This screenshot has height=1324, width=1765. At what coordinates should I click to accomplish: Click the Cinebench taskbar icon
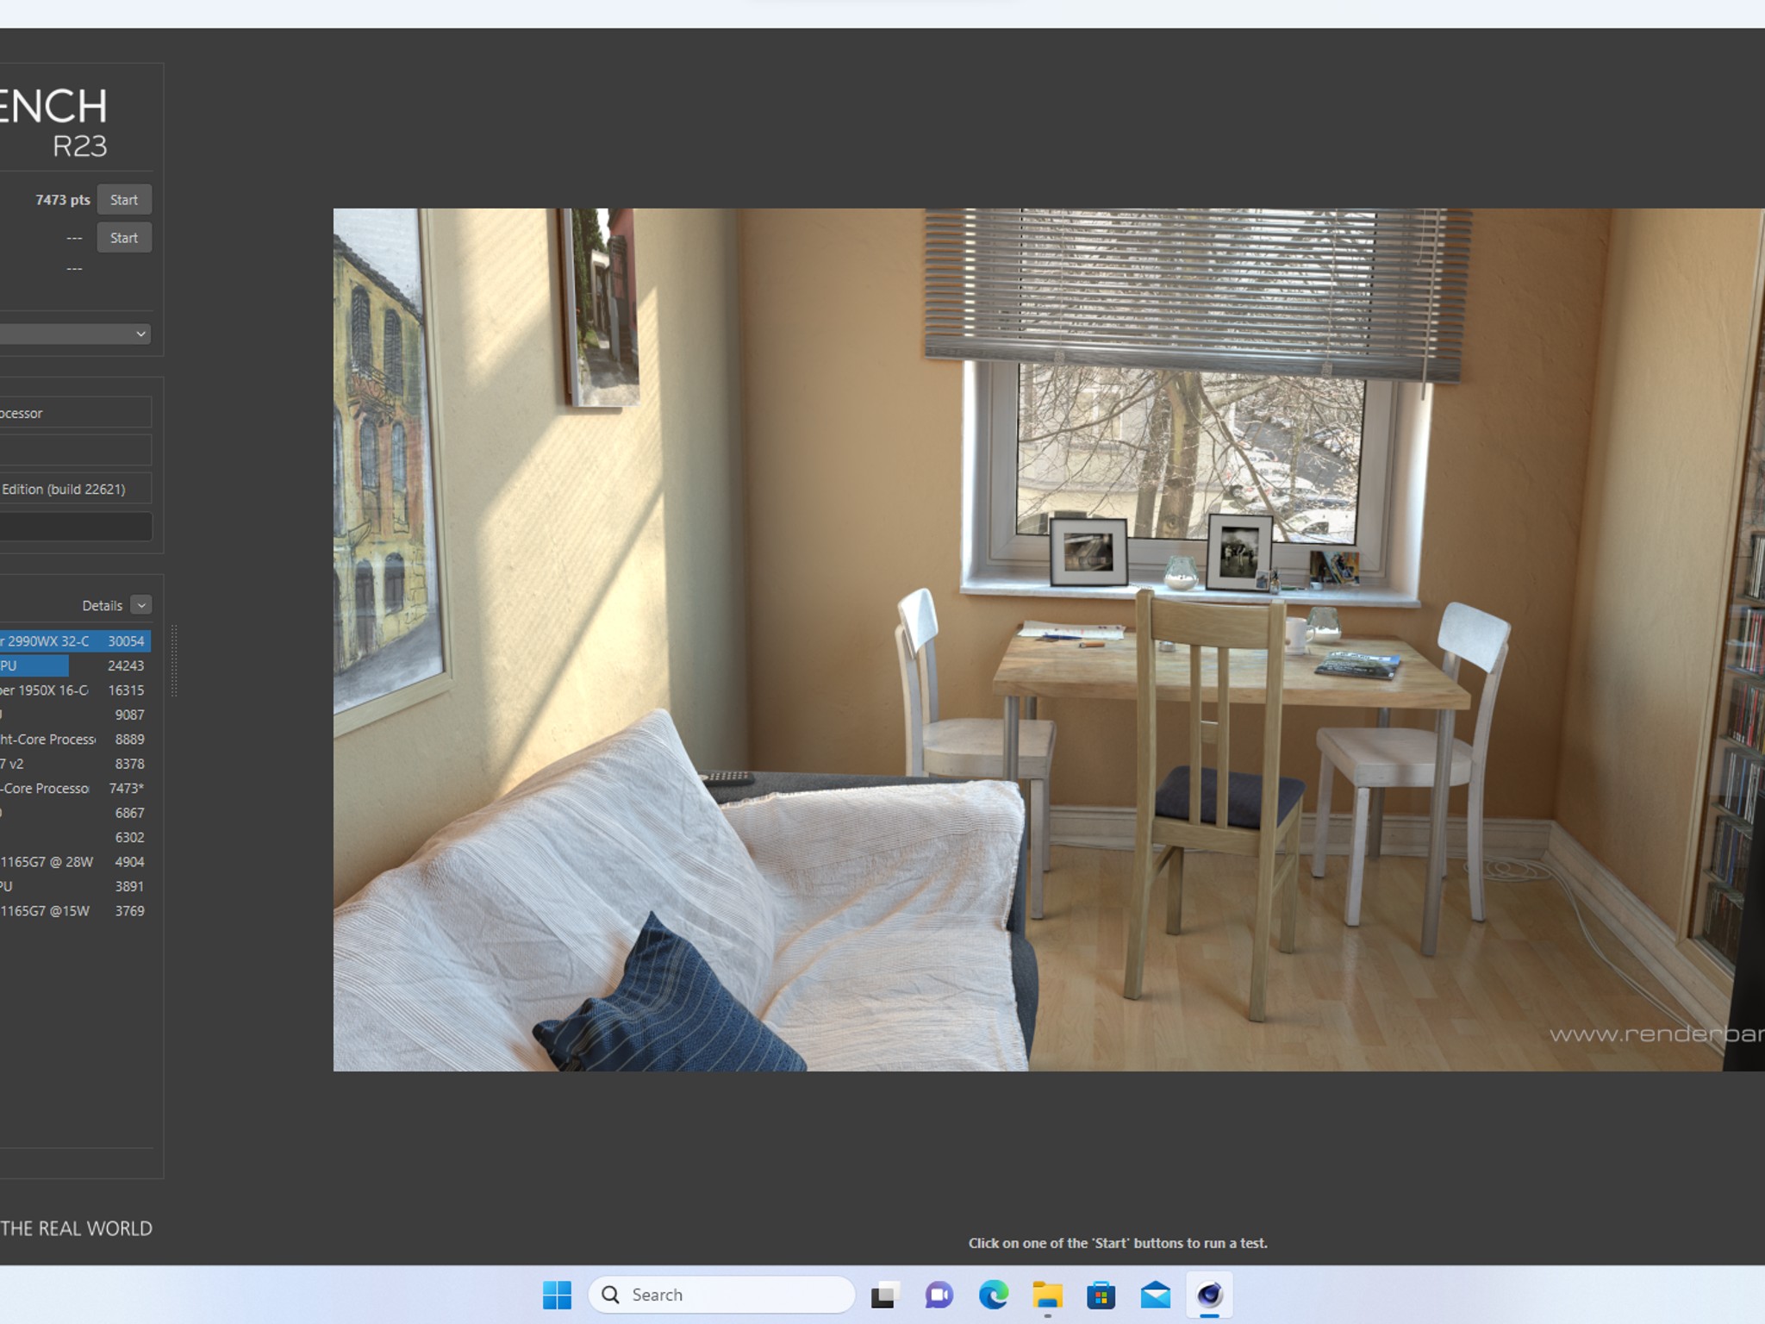1210,1295
